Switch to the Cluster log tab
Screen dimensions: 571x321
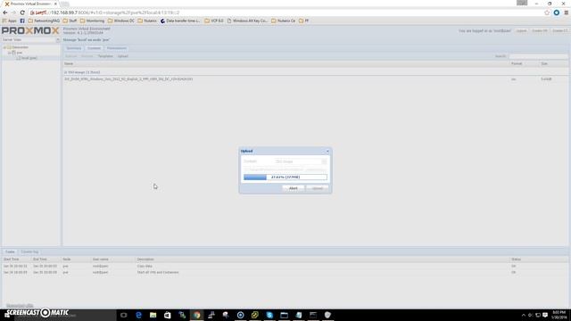pos(29,251)
